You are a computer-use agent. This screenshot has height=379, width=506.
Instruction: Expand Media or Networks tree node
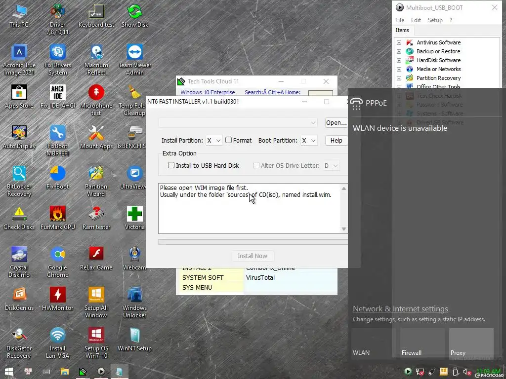[399, 69]
